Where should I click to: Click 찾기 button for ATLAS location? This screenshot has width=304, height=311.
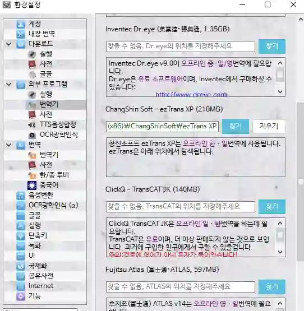pyautogui.click(x=272, y=287)
